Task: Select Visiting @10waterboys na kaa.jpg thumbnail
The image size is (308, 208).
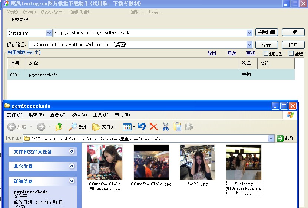Action: coord(244,162)
